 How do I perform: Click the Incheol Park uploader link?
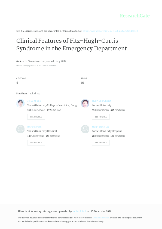click(x=79, y=211)
